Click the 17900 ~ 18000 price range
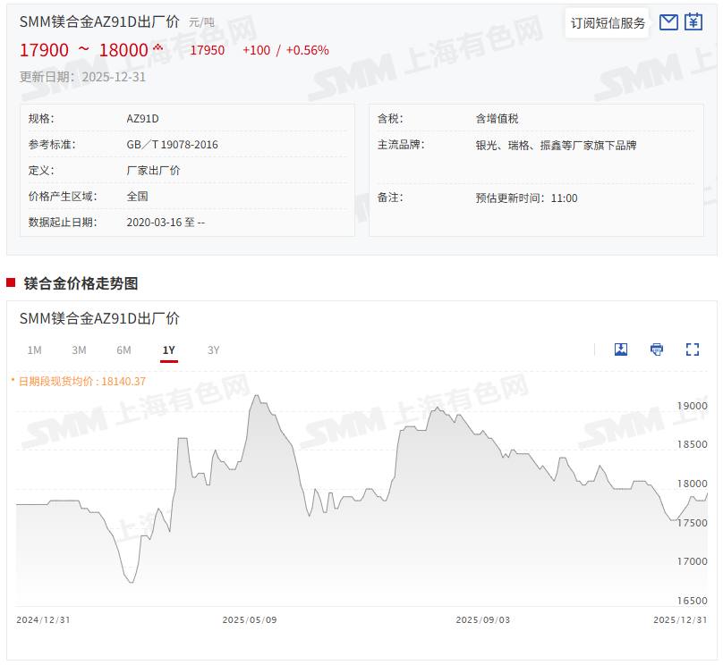The image size is (723, 665). [83, 50]
